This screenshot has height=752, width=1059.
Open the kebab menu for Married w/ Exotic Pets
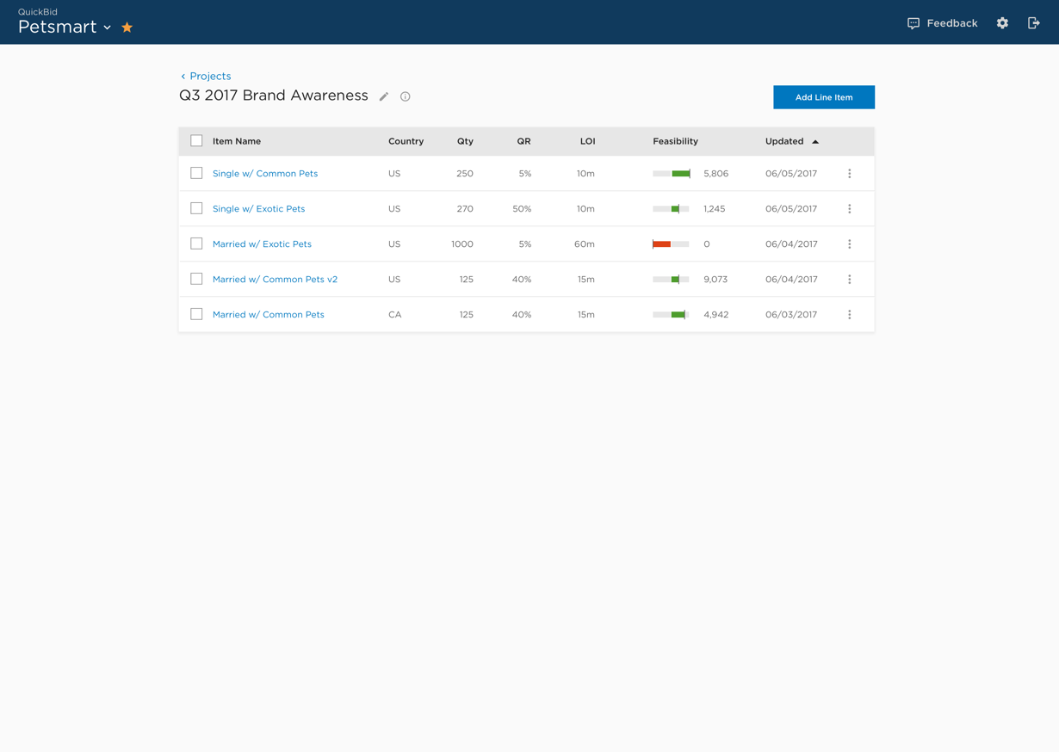[850, 243]
